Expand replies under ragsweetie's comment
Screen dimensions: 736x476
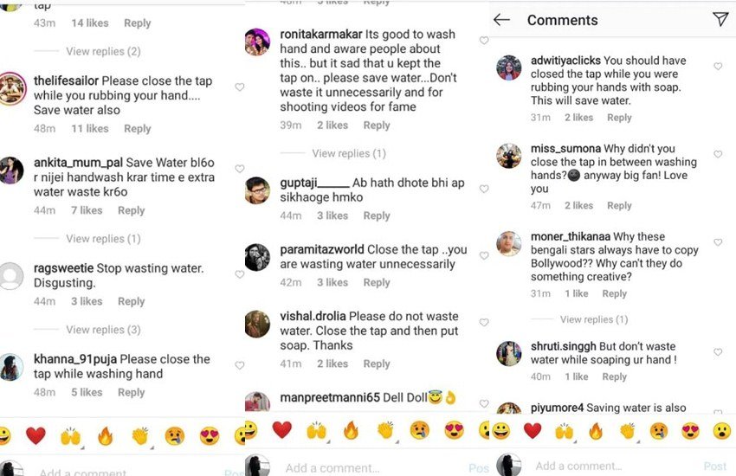pyautogui.click(x=103, y=330)
